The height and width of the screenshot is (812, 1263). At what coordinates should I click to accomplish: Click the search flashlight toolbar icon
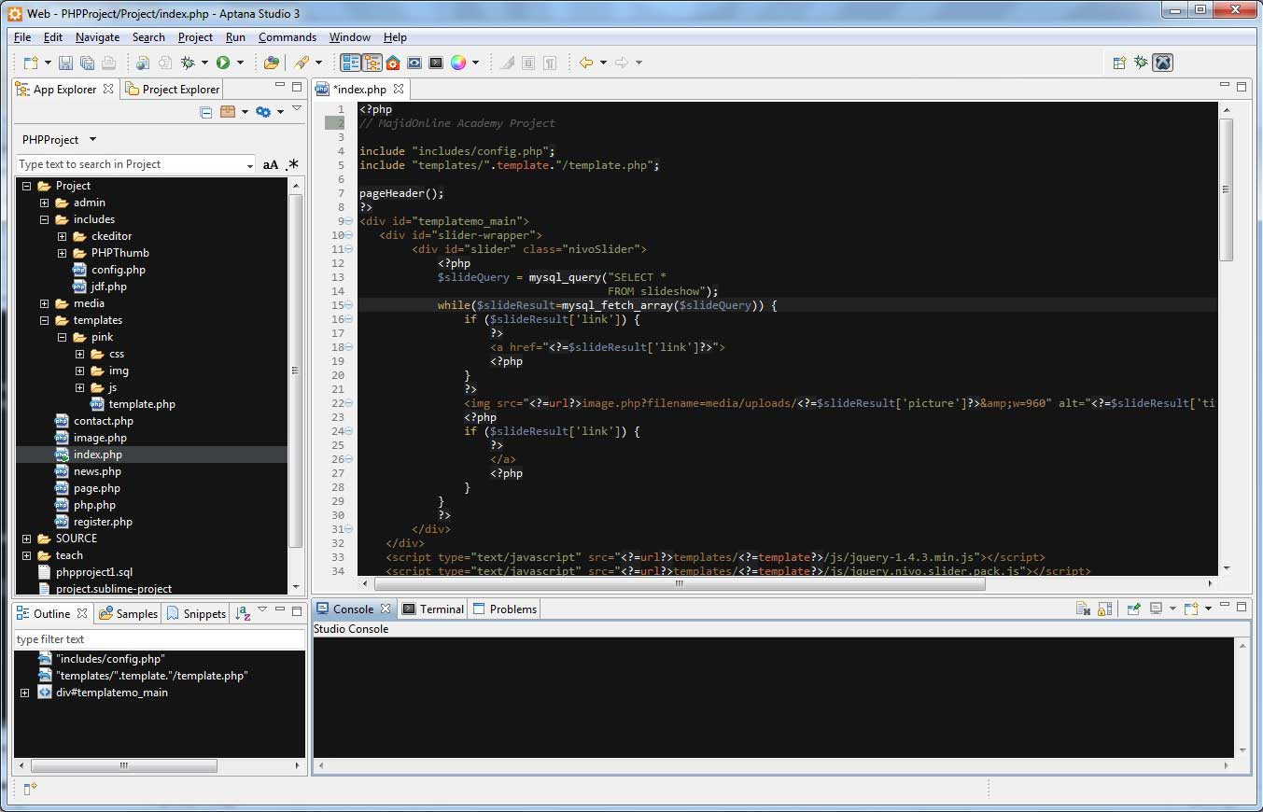301,63
